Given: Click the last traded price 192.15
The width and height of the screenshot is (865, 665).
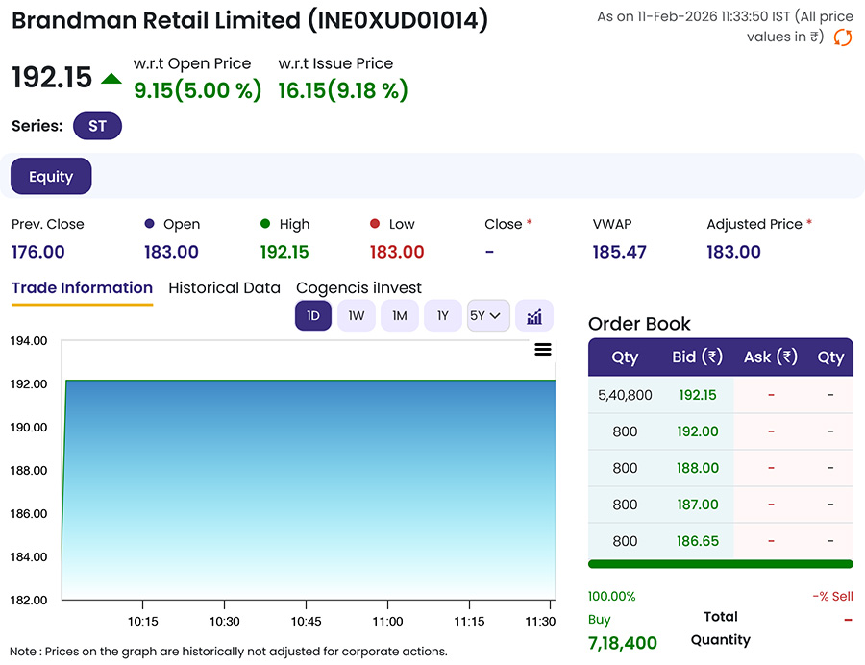Looking at the screenshot, I should (x=52, y=77).
